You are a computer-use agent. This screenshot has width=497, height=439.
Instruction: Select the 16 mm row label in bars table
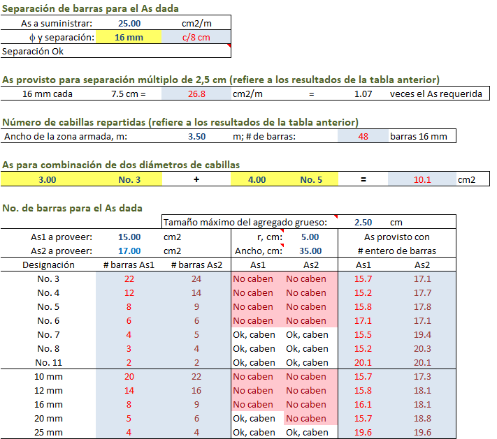pos(48,405)
